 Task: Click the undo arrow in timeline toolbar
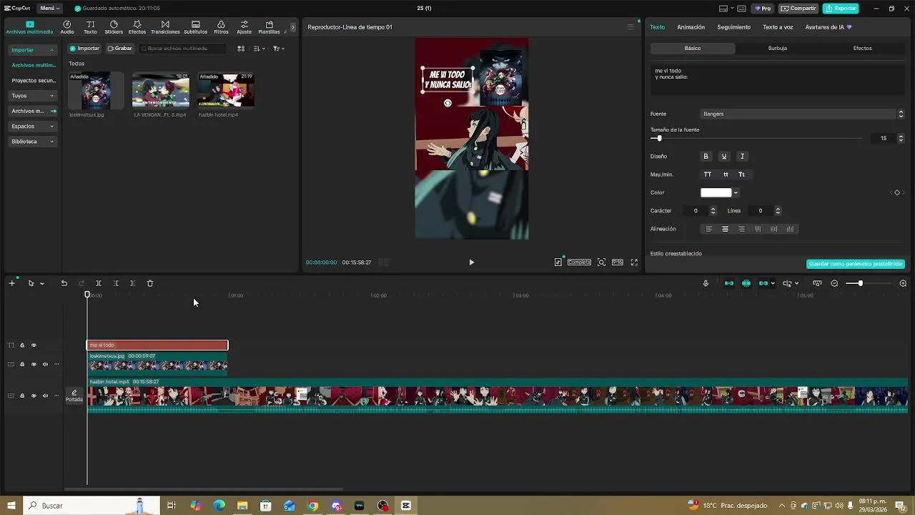coord(64,283)
